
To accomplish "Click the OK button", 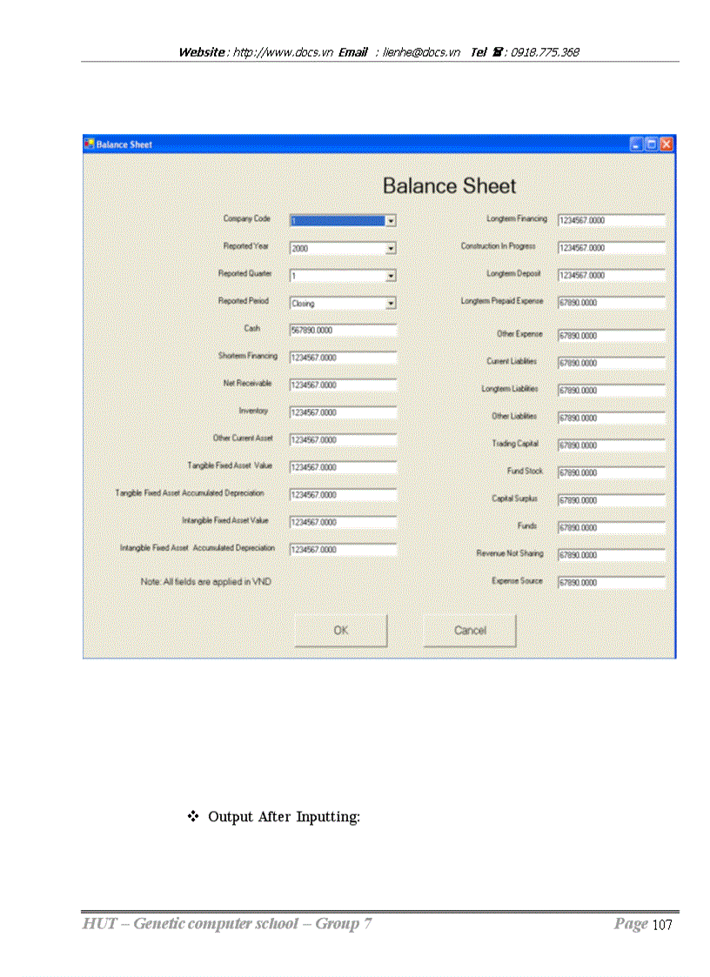I will (x=340, y=630).
